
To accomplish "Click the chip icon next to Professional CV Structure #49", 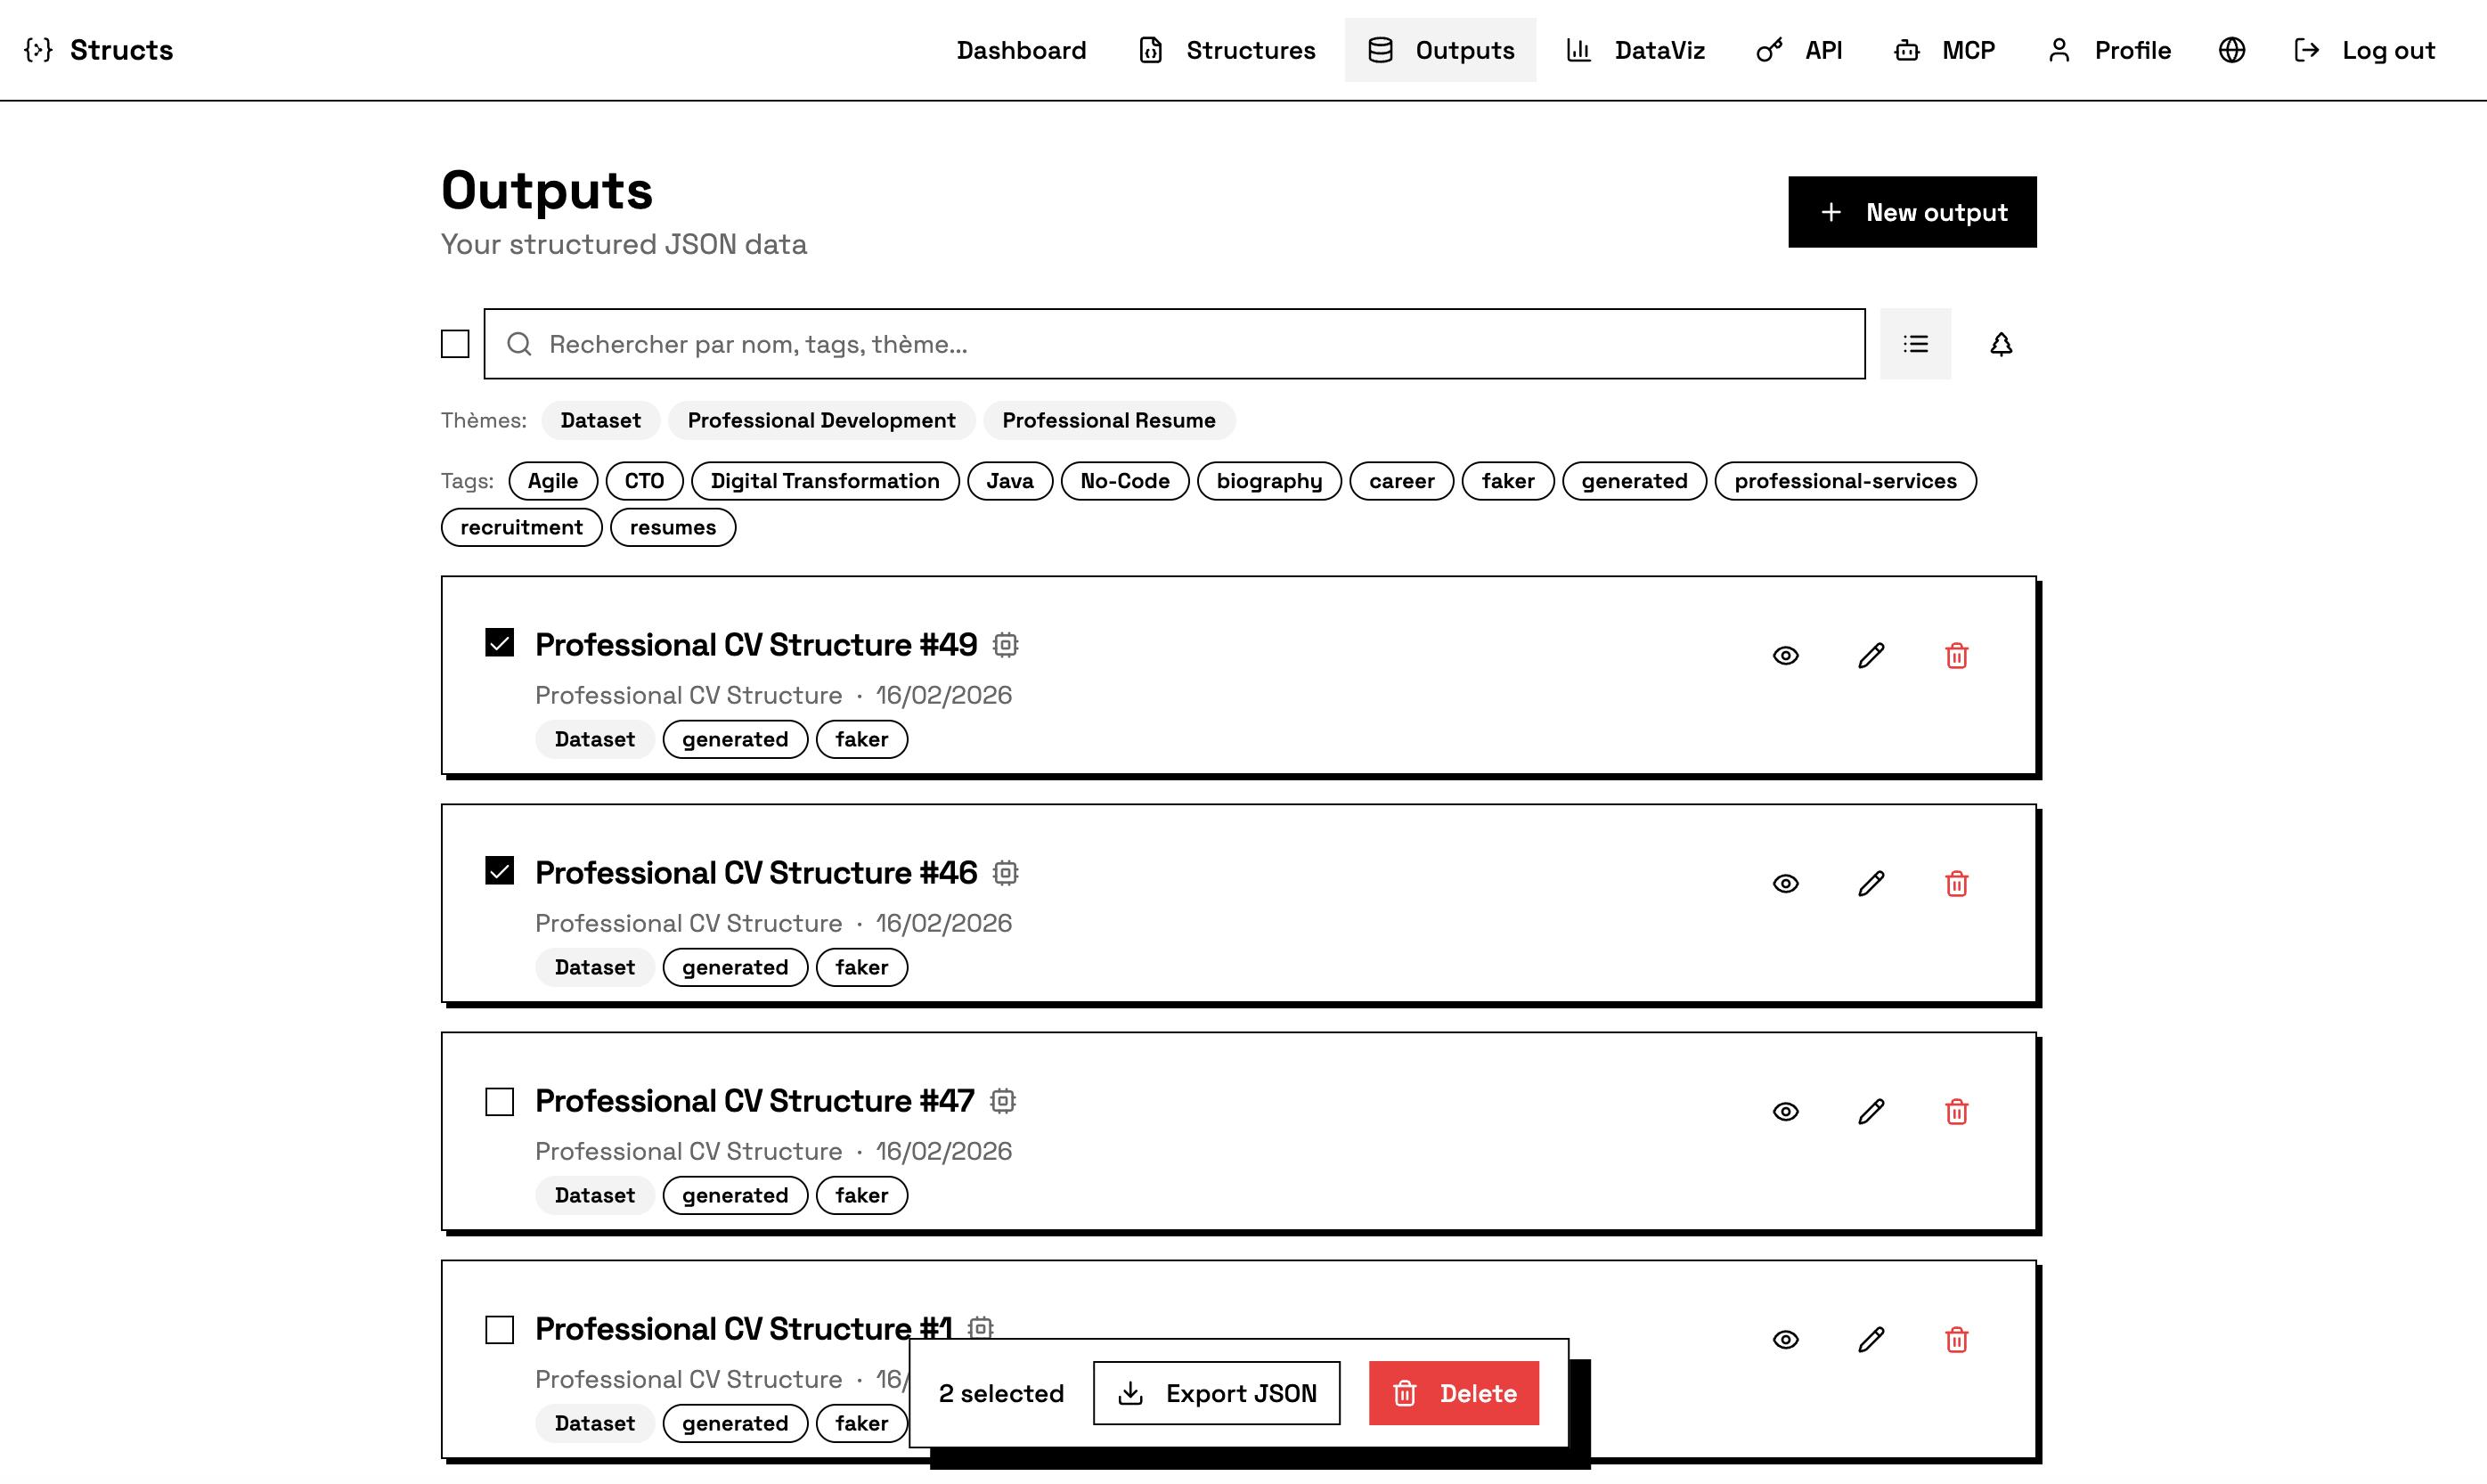I will click(1005, 645).
